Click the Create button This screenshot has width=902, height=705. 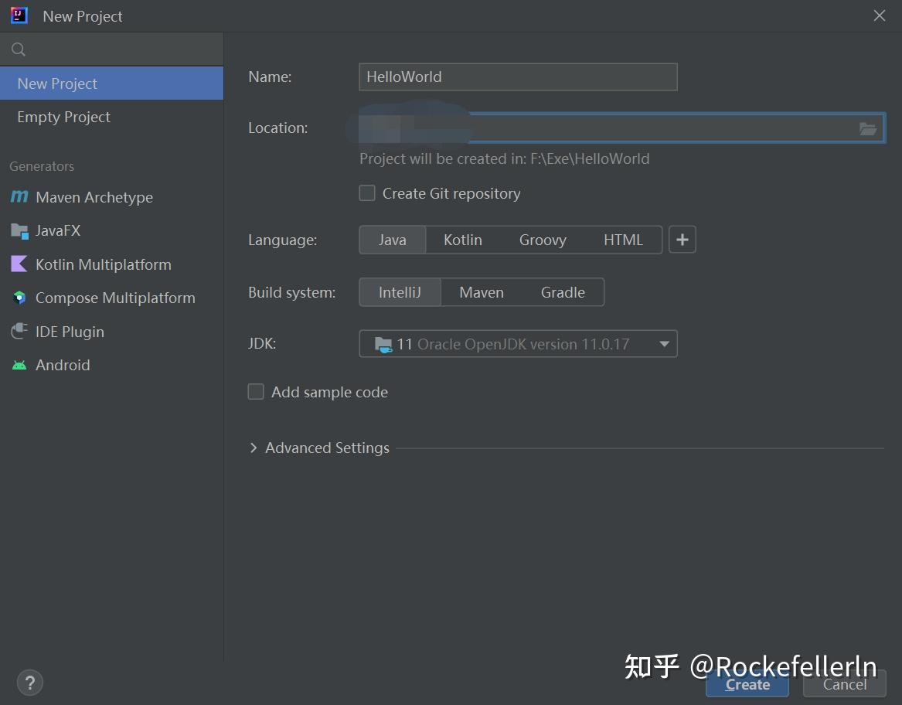coord(747,684)
